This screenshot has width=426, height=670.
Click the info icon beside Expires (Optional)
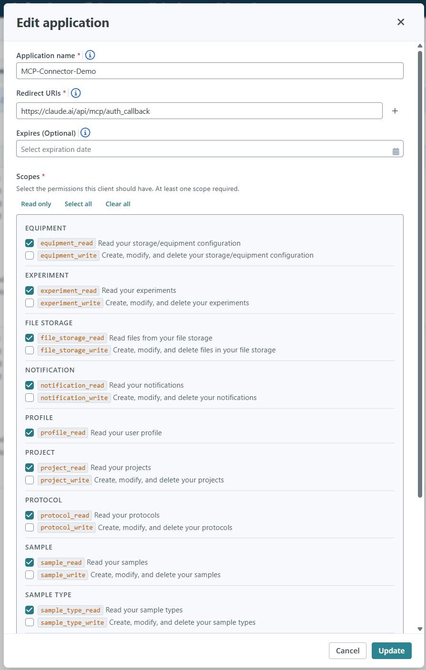(85, 133)
